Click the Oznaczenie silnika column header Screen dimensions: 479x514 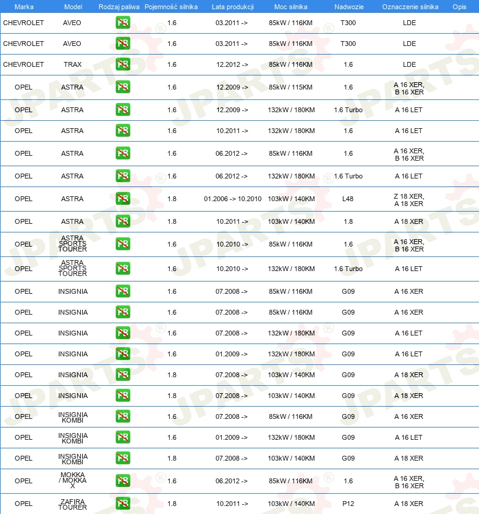tap(410, 7)
